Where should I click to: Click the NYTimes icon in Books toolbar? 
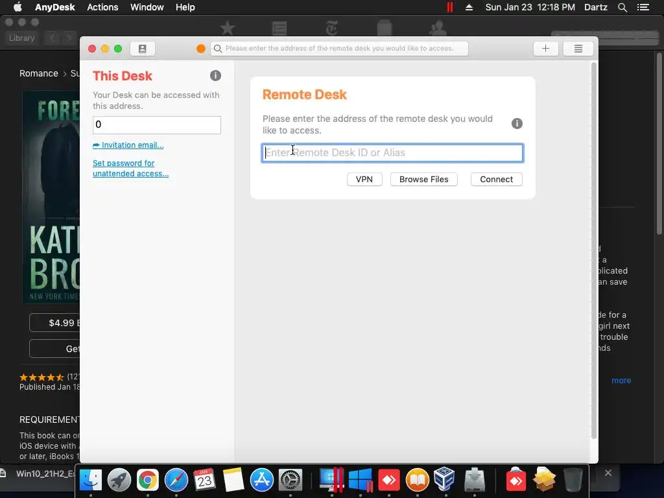tap(331, 29)
